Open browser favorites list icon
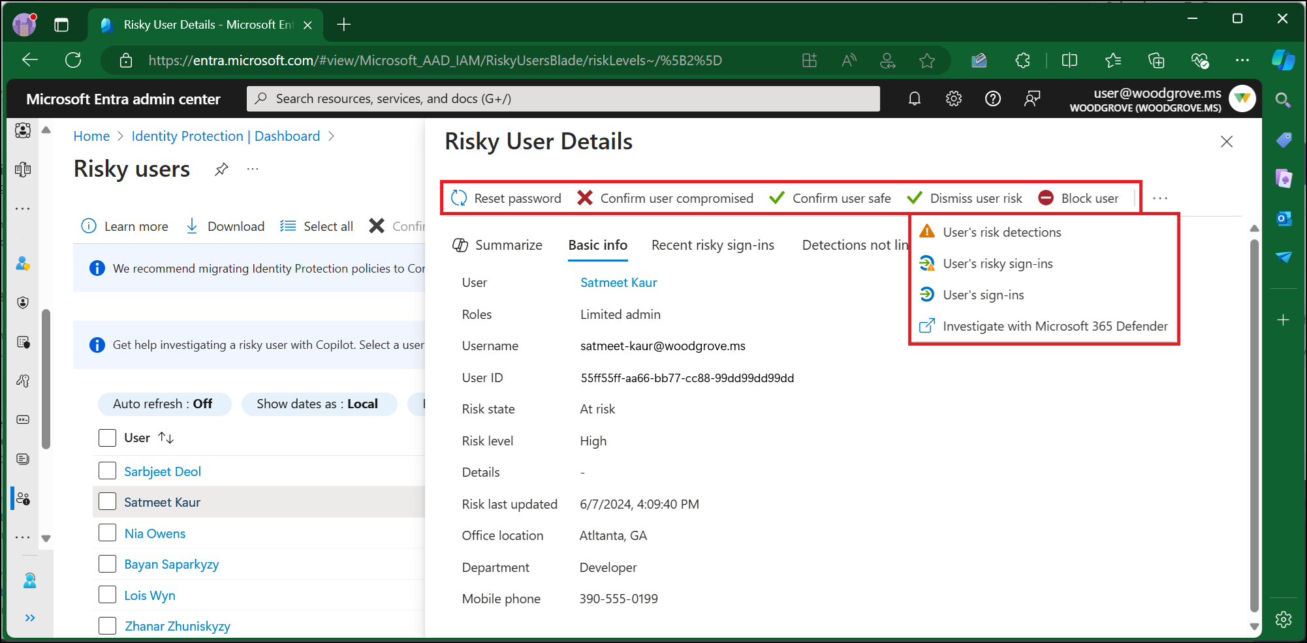Screen dimensions: 1307x643 click(x=1113, y=61)
